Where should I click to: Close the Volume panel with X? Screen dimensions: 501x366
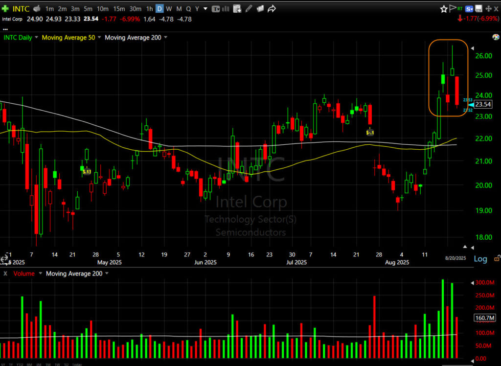[x=5, y=274]
